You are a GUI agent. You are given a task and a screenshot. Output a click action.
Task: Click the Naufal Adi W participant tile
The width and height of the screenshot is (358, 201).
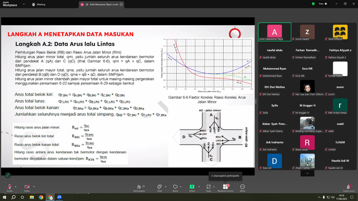click(x=340, y=161)
